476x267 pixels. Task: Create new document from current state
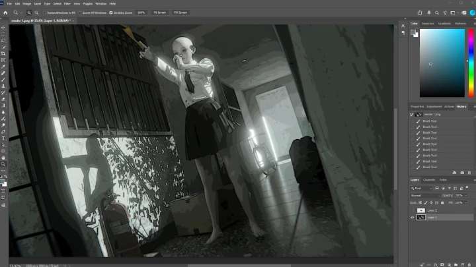coord(454,173)
